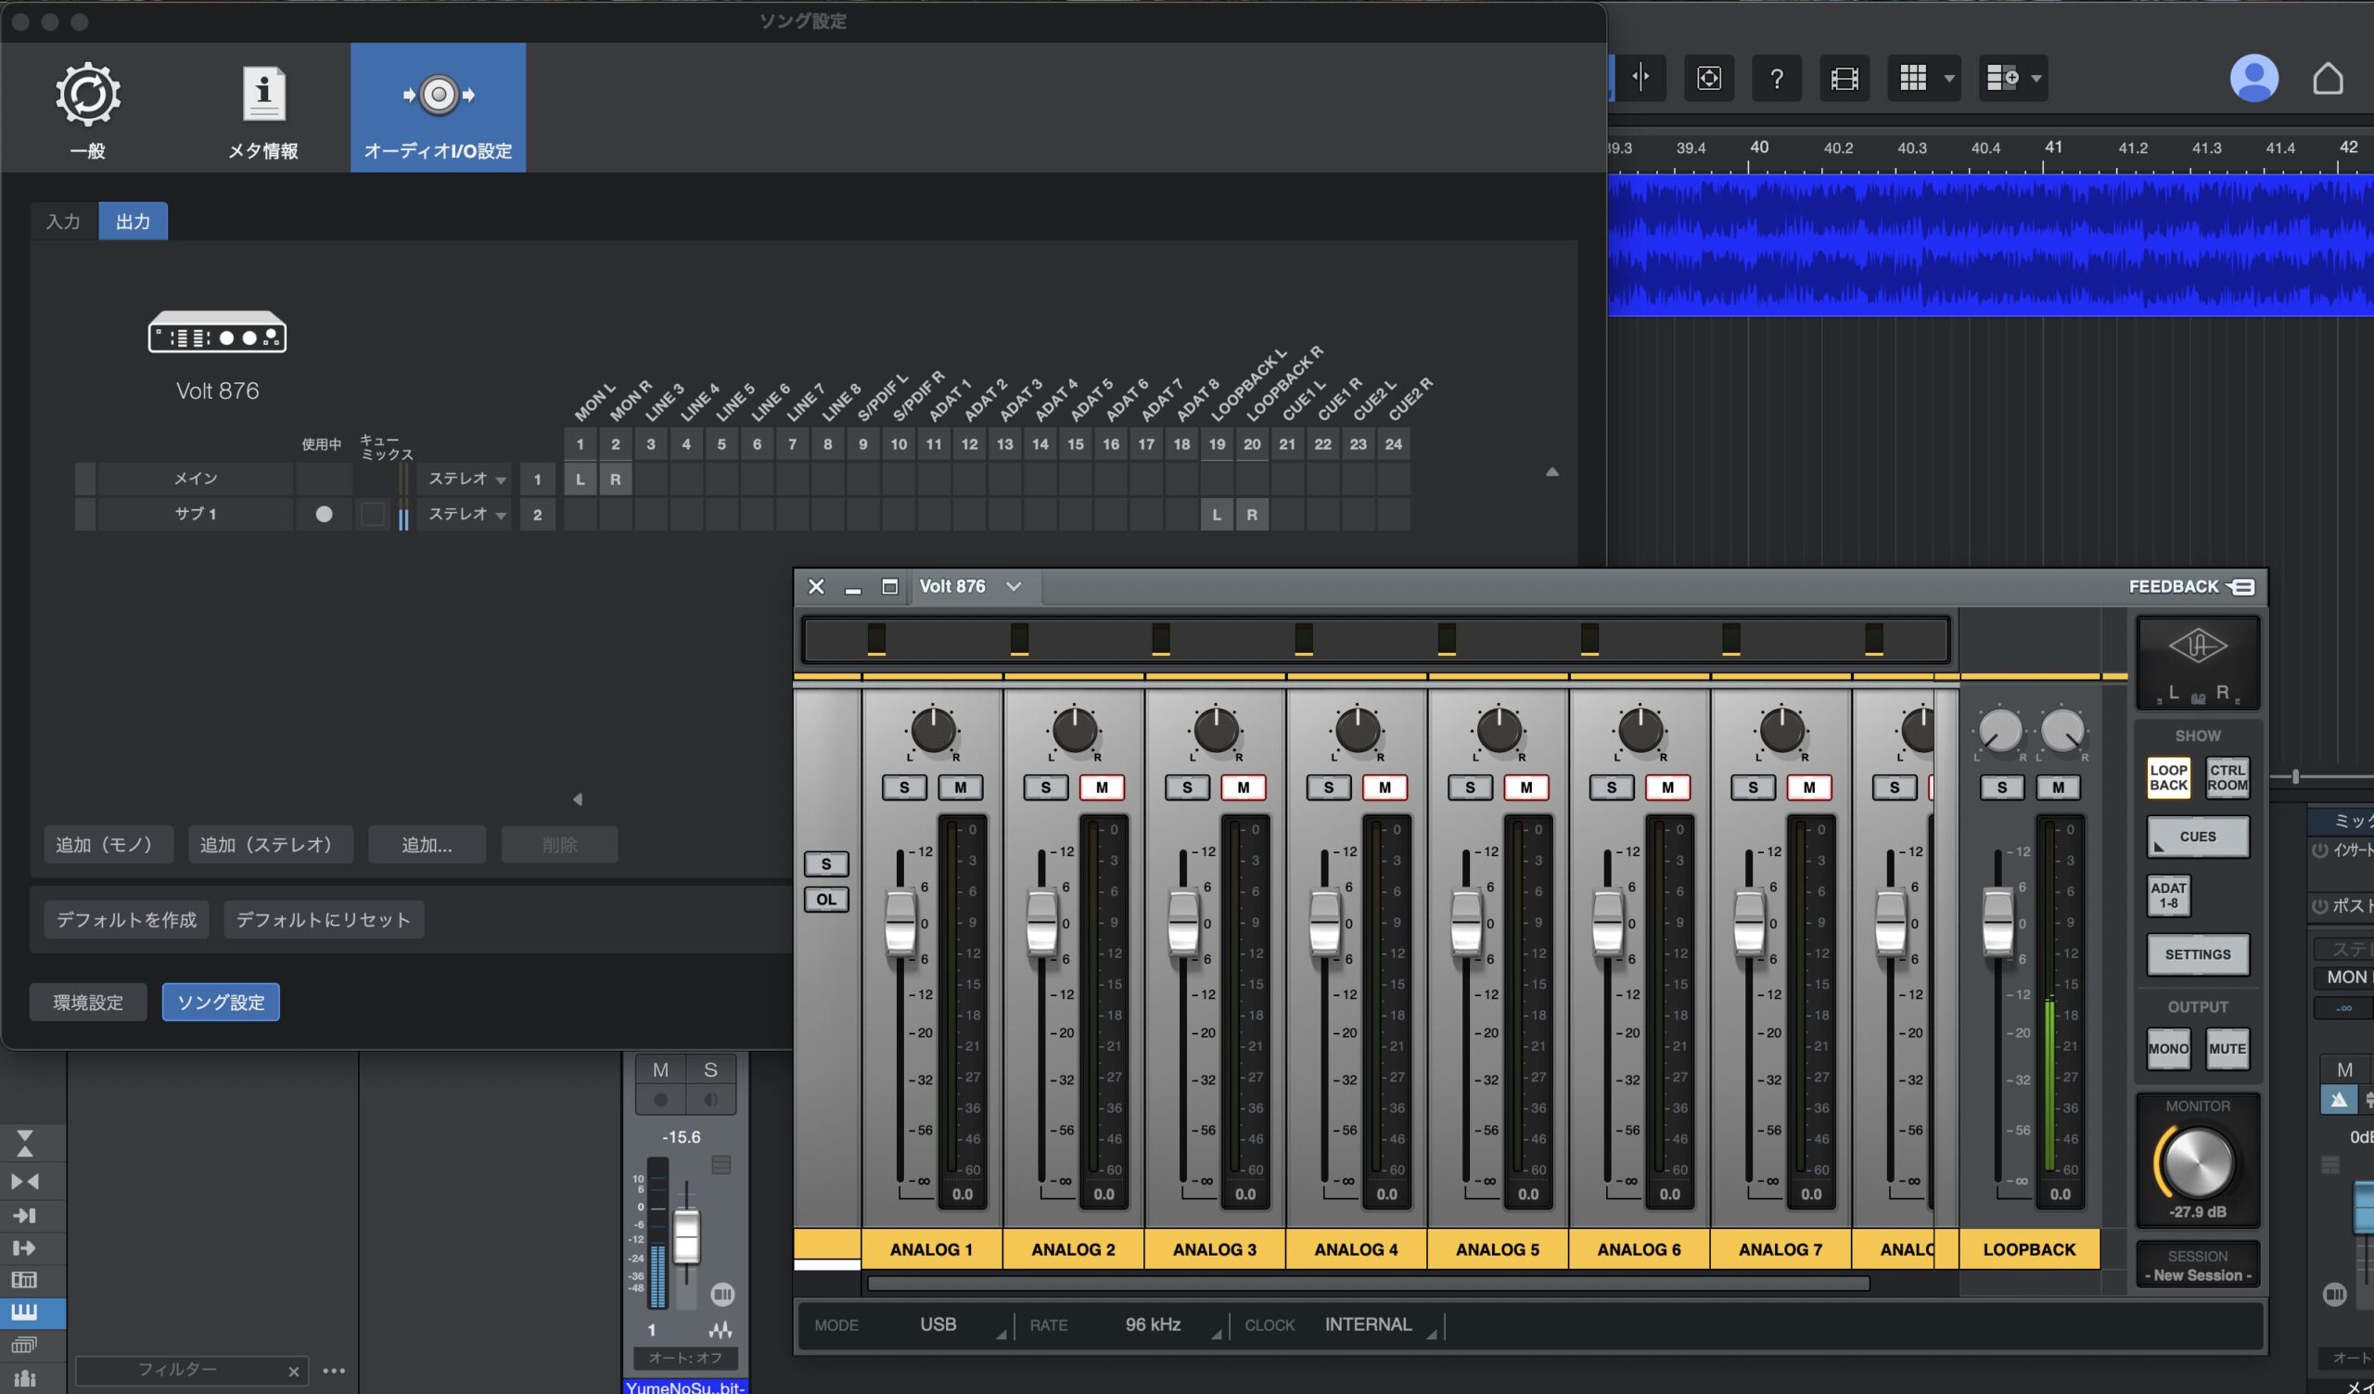Click the question mark help icon
Image resolution: width=2374 pixels, height=1394 pixels.
tap(1776, 78)
